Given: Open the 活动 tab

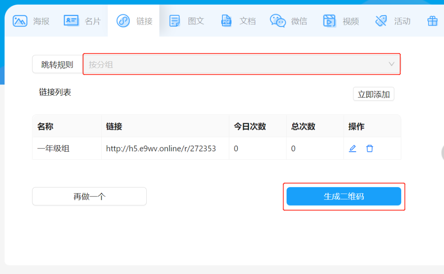Looking at the screenshot, I should coord(391,21).
